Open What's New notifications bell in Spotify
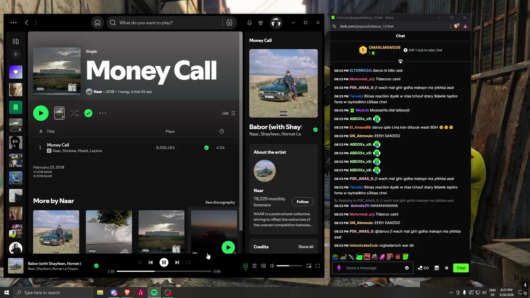The image size is (530, 298). point(249,23)
